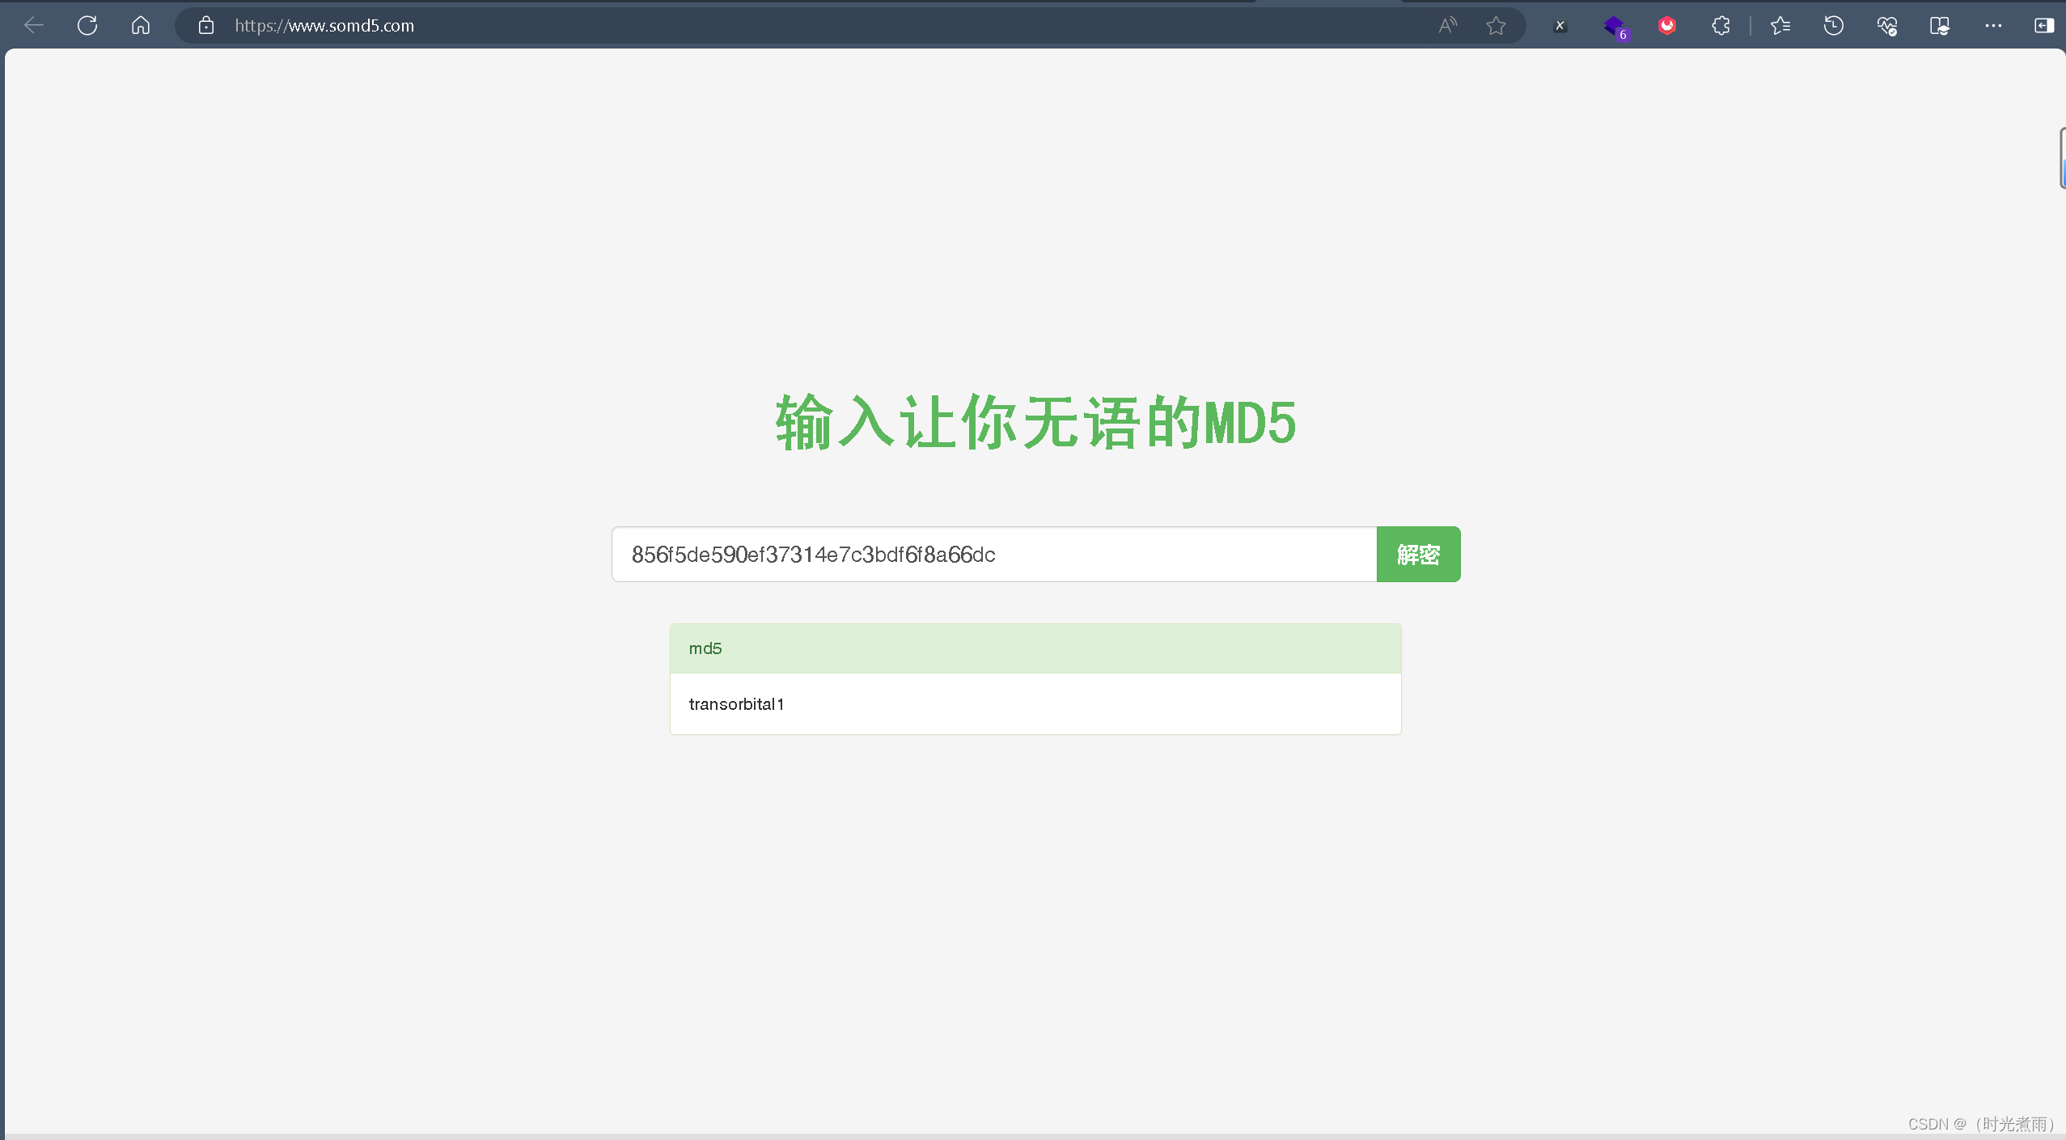This screenshot has height=1140, width=2066.
Task: Open the Favorites list icon
Action: pyautogui.click(x=1780, y=26)
